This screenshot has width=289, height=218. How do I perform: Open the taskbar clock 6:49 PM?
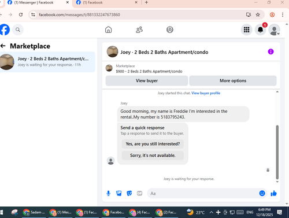pyautogui.click(x=264, y=212)
